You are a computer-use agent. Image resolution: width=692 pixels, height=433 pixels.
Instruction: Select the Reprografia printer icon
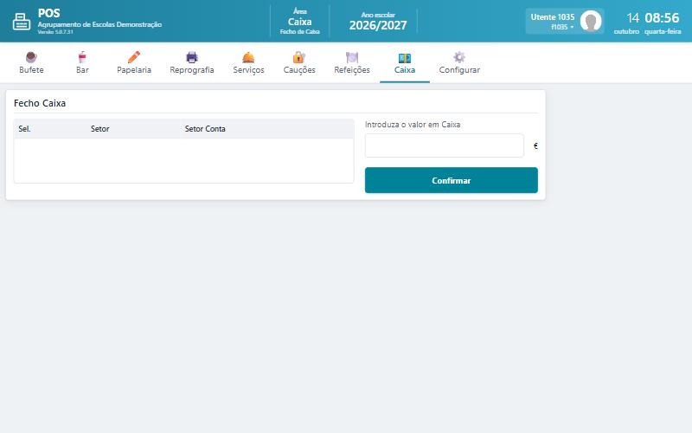(x=191, y=57)
